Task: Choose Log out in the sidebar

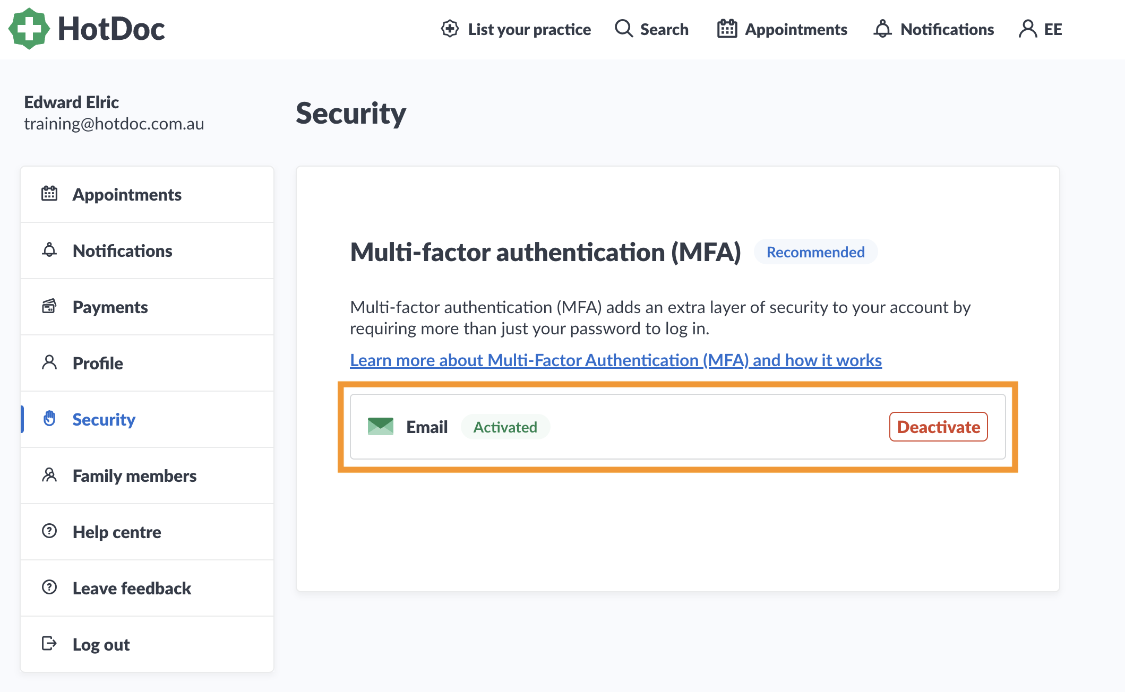Action: point(147,644)
